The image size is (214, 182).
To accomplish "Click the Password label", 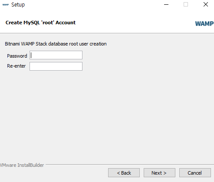I will click(x=17, y=56).
